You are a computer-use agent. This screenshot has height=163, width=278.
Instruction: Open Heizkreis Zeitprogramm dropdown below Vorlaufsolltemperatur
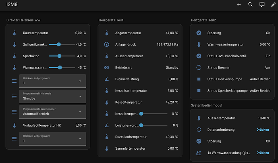[53, 139]
